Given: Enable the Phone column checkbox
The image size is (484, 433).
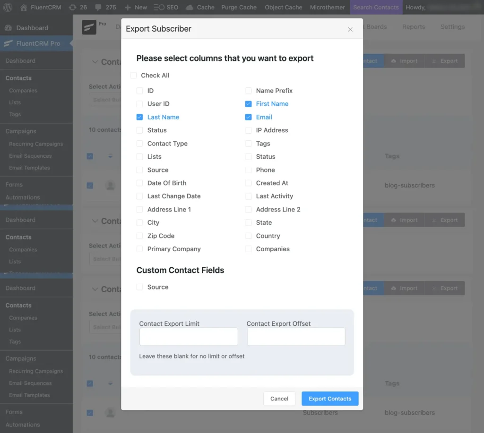Looking at the screenshot, I should click(x=248, y=170).
